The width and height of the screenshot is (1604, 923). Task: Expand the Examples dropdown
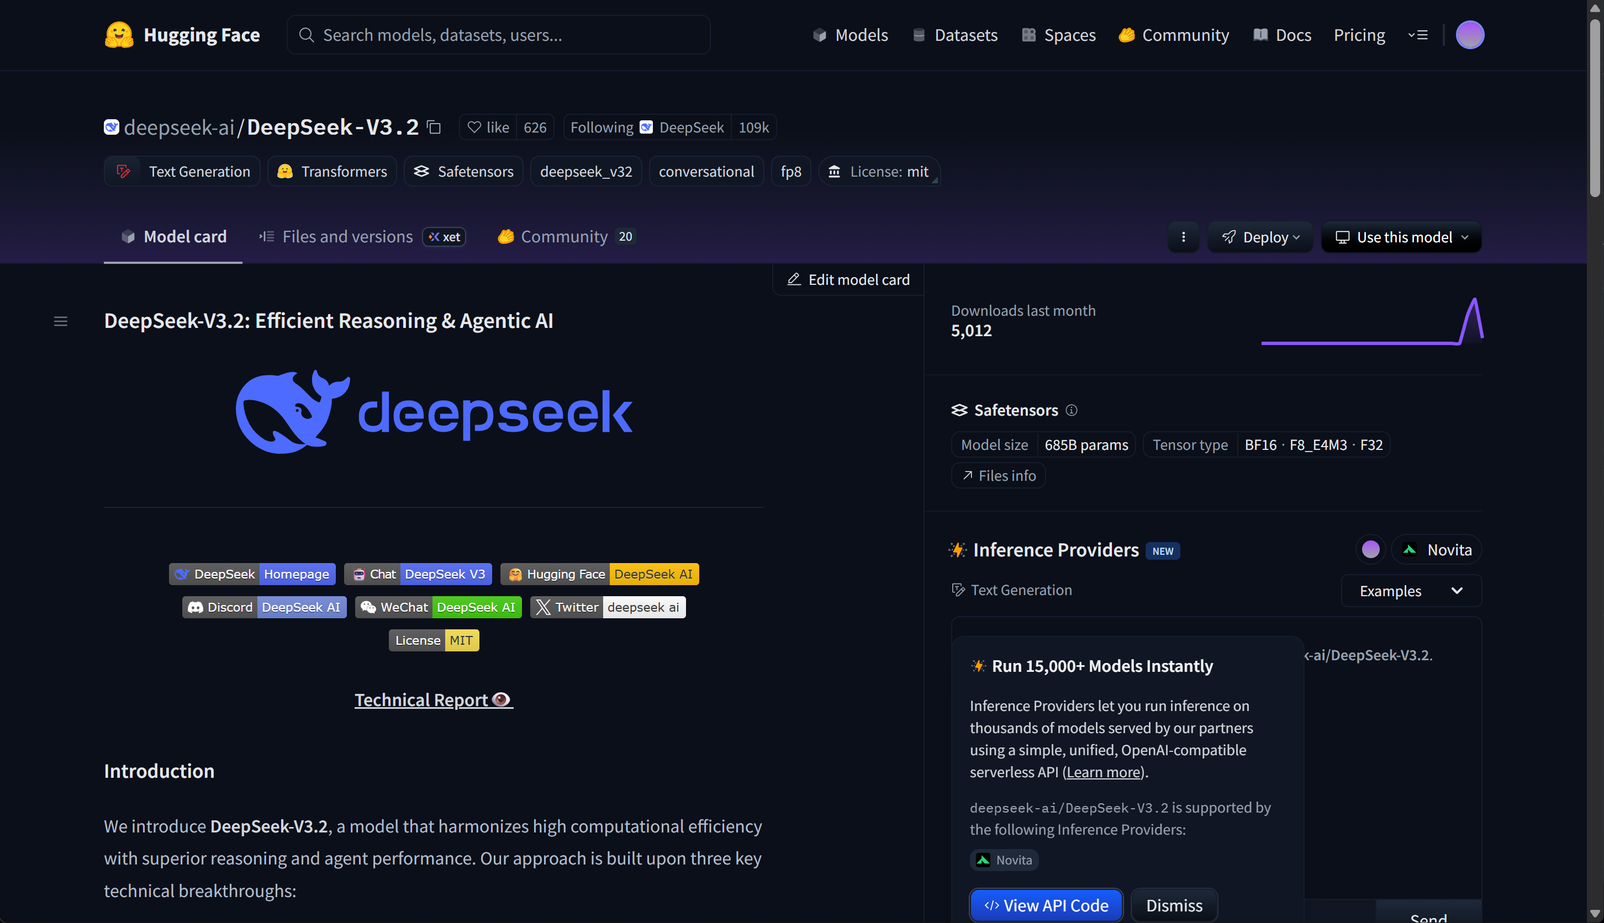pos(1411,591)
